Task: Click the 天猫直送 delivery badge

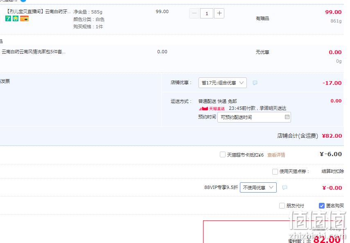Action: pyautogui.click(x=212, y=109)
